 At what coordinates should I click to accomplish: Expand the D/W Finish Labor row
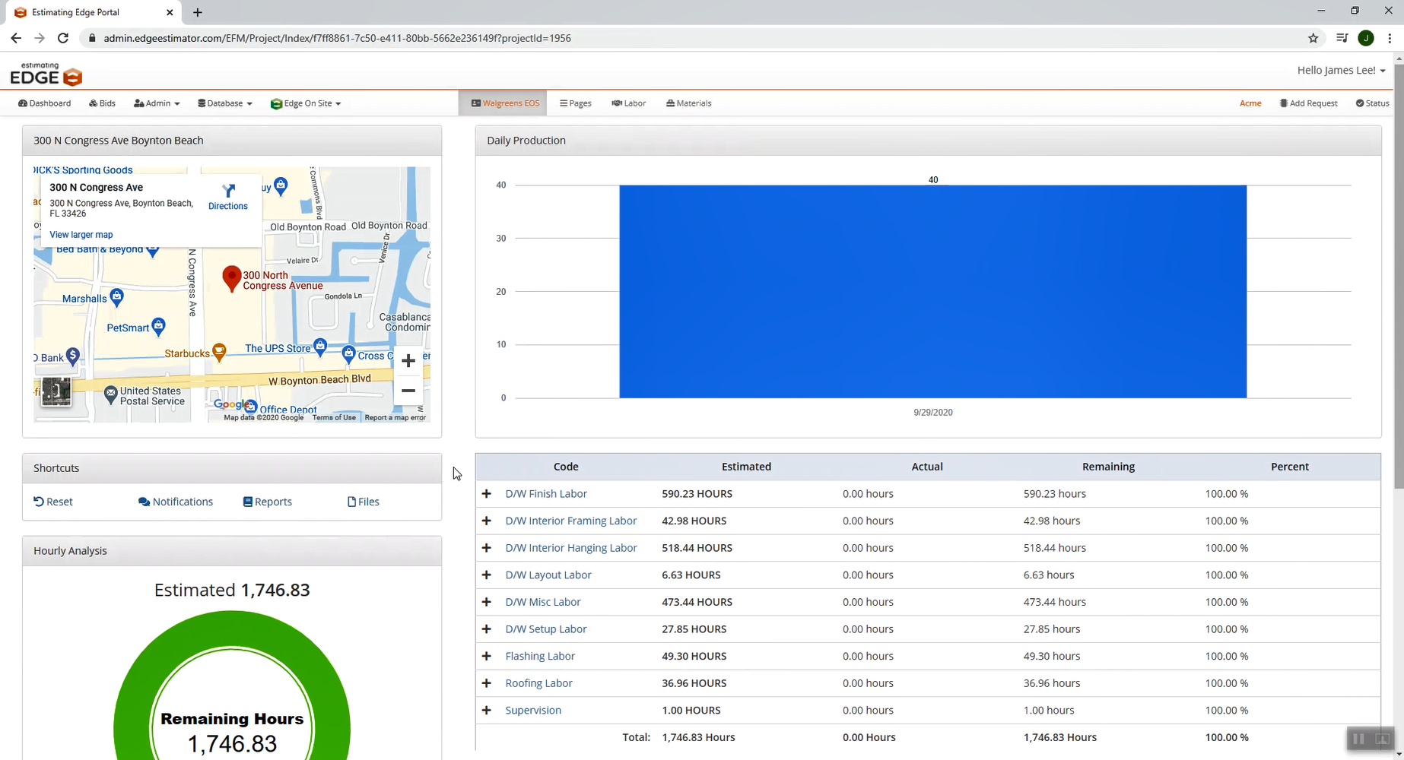[487, 493]
